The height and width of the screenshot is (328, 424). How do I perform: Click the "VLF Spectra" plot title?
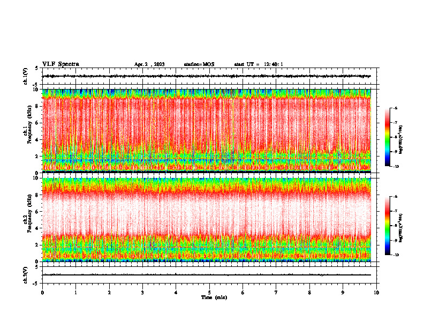coord(60,64)
